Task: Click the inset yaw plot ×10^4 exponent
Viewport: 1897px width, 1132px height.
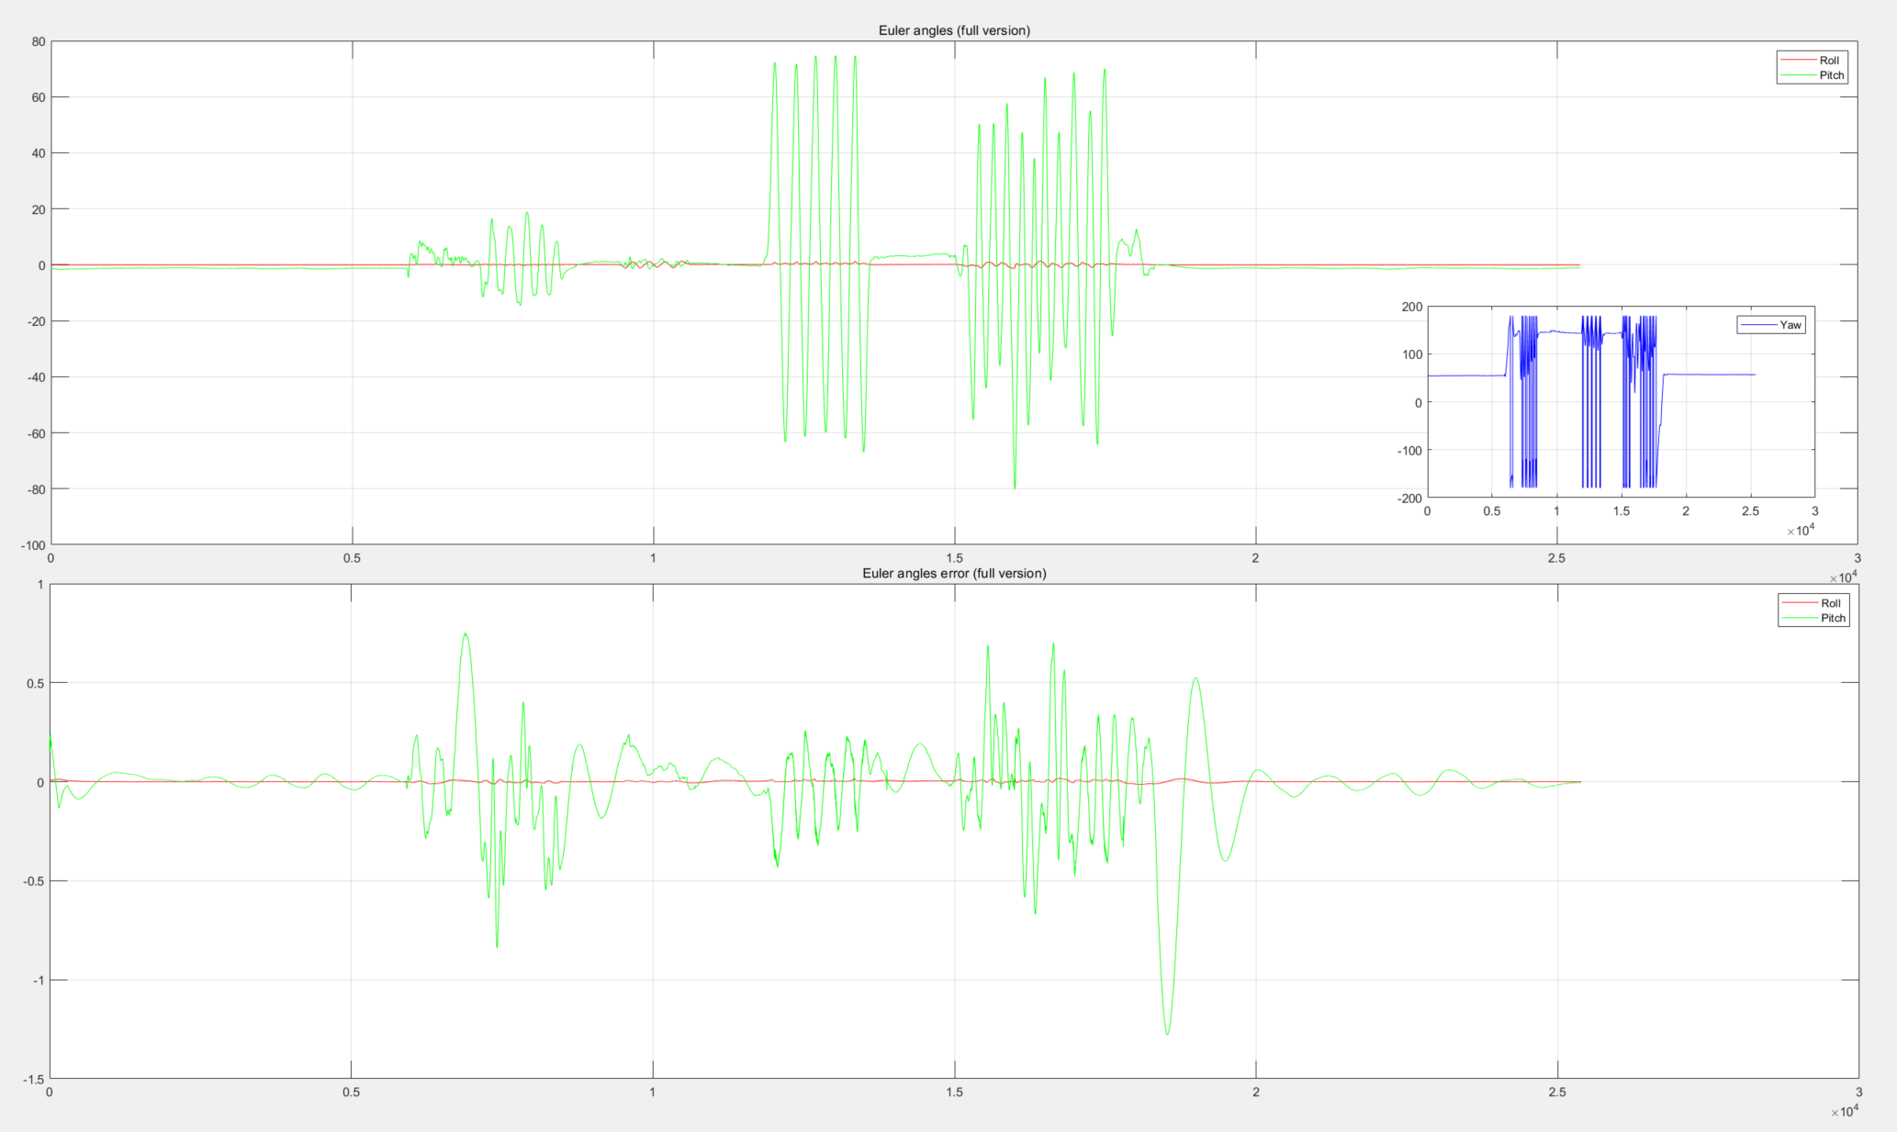Action: pos(1800,531)
